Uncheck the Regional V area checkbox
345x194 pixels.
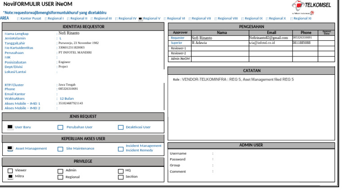coord(140,19)
